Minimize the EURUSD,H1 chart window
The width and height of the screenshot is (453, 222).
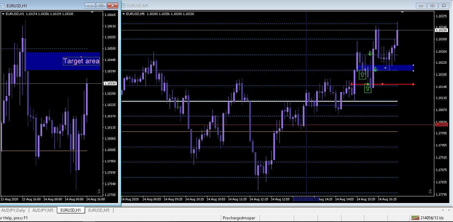click(x=89, y=6)
